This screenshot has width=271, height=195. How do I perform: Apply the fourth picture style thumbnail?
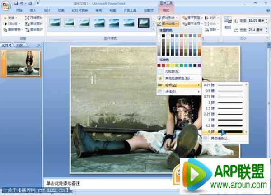(99, 23)
